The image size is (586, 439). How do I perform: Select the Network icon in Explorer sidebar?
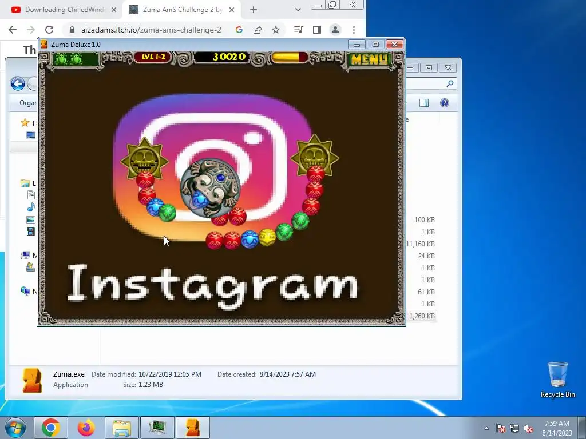[25, 291]
